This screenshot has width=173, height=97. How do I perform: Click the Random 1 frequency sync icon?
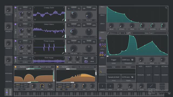[132, 77]
